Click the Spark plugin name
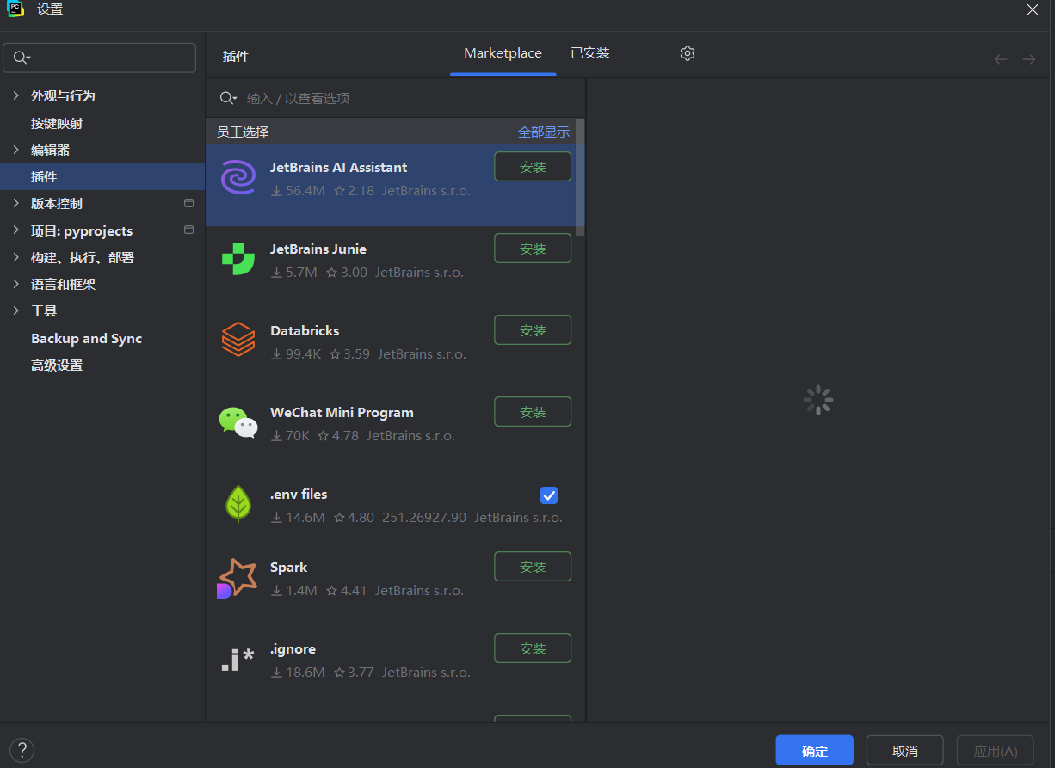The image size is (1055, 768). point(288,567)
